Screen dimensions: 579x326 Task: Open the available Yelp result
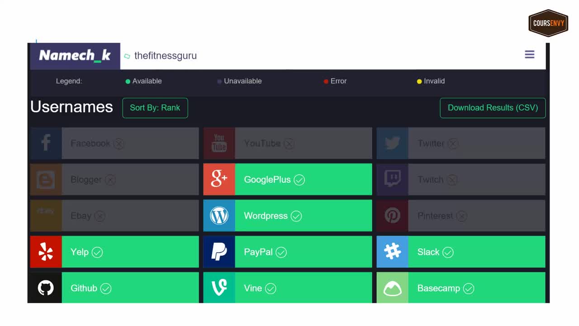[114, 252]
